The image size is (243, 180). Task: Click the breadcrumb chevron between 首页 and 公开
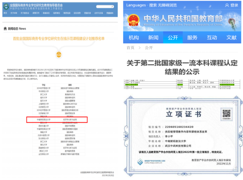click(x=139, y=48)
